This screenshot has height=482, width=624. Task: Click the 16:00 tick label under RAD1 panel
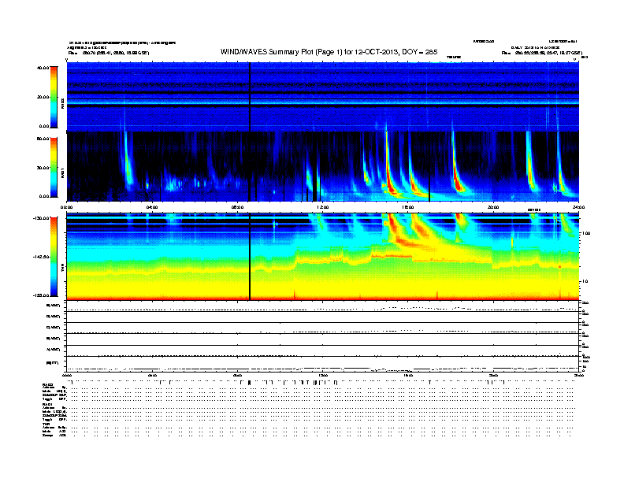tap(408, 207)
